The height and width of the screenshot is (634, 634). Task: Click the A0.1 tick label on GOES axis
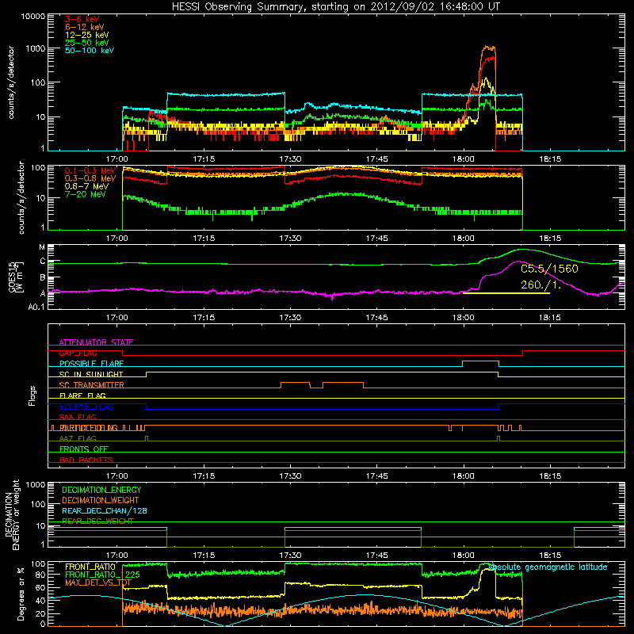click(36, 307)
